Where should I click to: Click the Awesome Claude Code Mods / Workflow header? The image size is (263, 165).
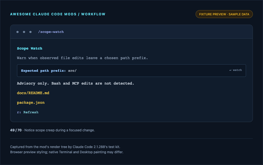pos(58,14)
